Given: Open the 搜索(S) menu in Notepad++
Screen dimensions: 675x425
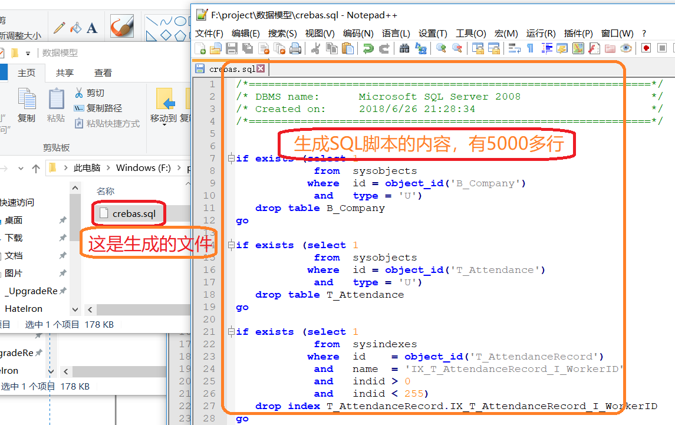Looking at the screenshot, I should tap(282, 33).
